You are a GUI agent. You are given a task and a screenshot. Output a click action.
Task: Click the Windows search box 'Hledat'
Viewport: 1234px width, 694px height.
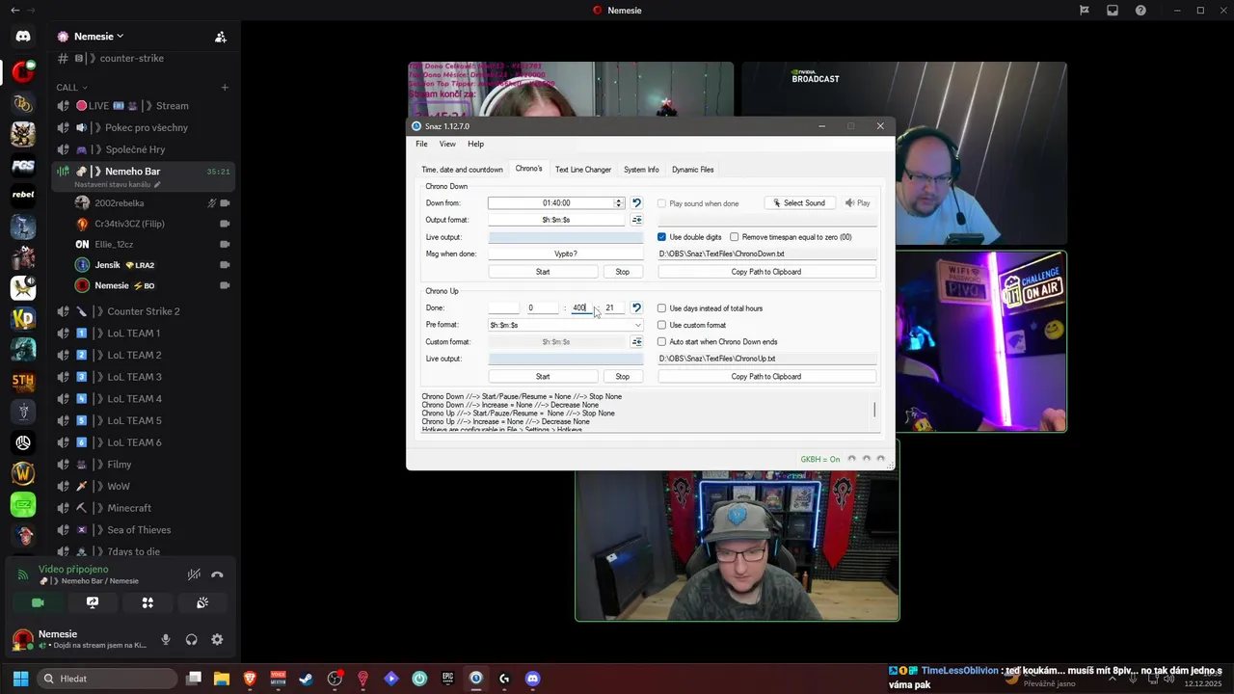[x=108, y=679]
